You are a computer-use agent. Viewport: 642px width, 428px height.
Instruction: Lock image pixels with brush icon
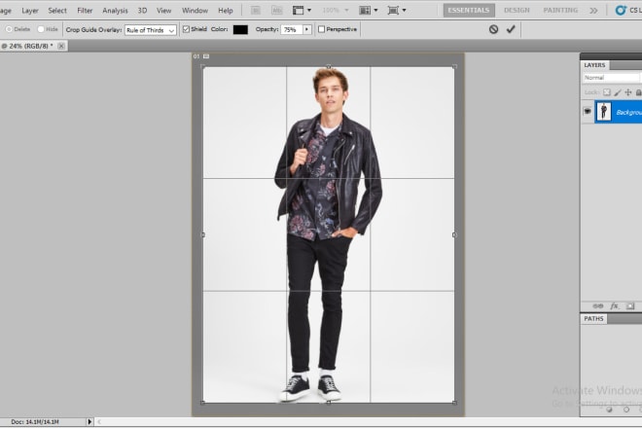coord(618,92)
